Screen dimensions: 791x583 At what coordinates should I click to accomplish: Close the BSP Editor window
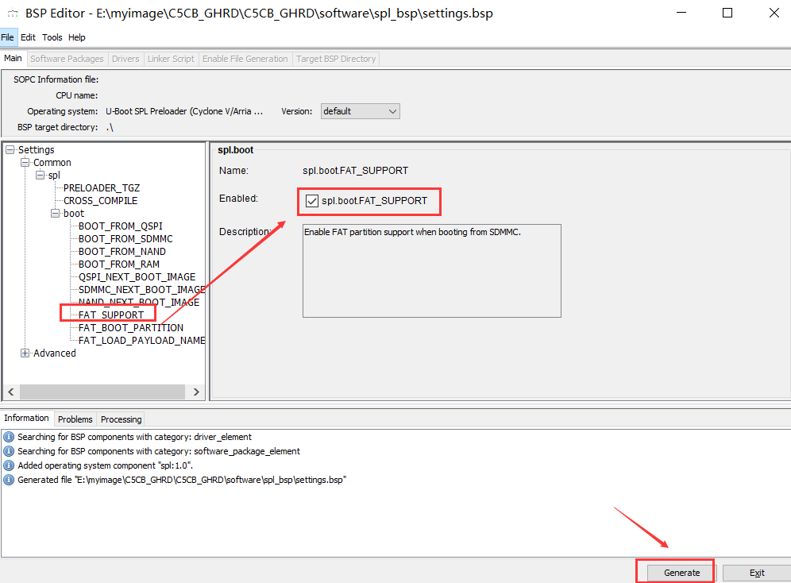tap(774, 13)
